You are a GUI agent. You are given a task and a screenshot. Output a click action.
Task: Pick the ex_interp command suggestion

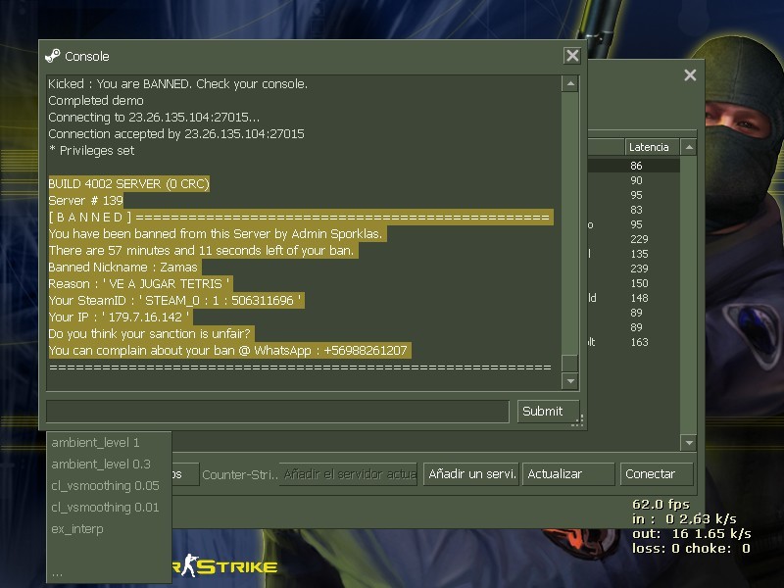tap(77, 529)
